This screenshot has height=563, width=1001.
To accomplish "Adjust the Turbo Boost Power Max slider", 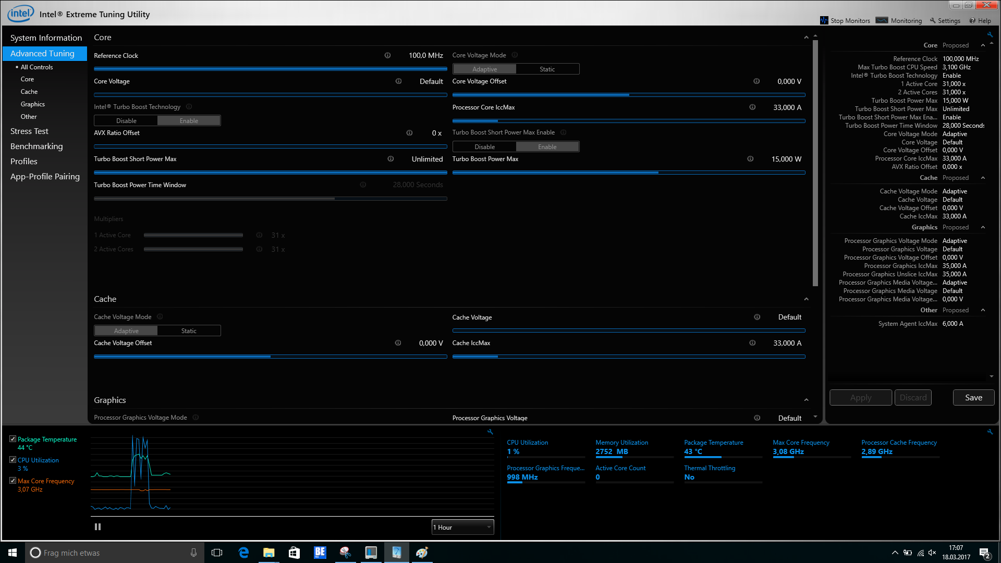I will tap(658, 173).
